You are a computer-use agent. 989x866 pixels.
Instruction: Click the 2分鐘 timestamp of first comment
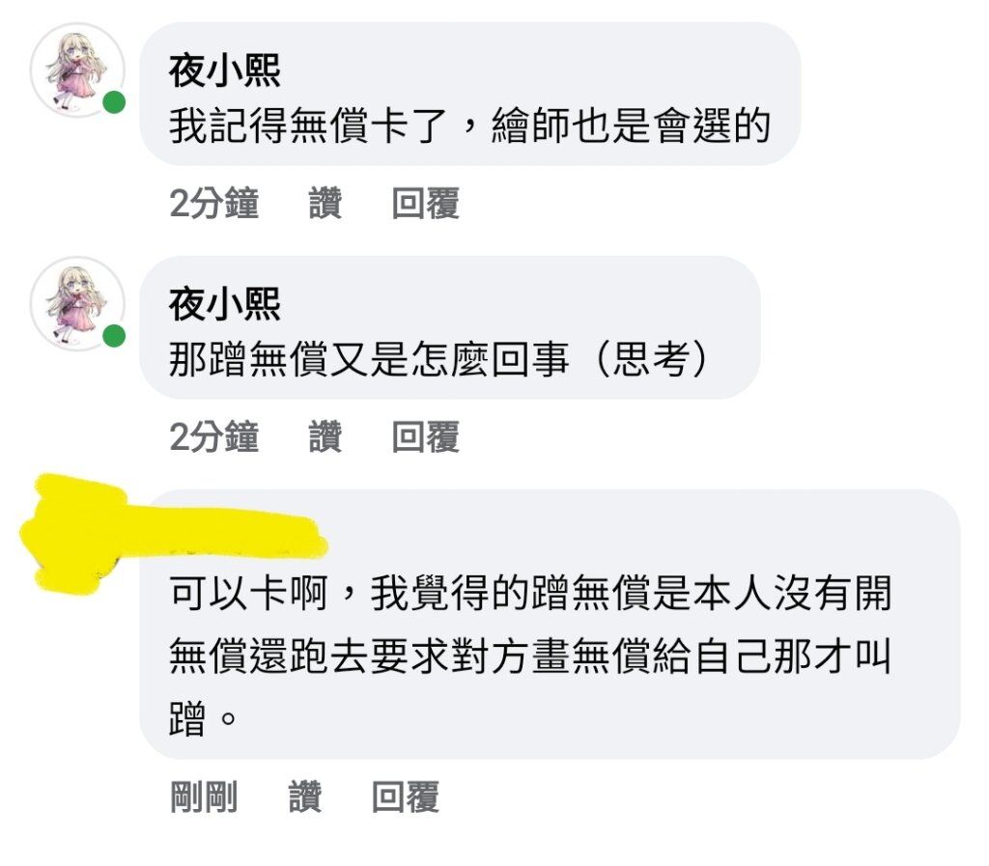(x=213, y=203)
